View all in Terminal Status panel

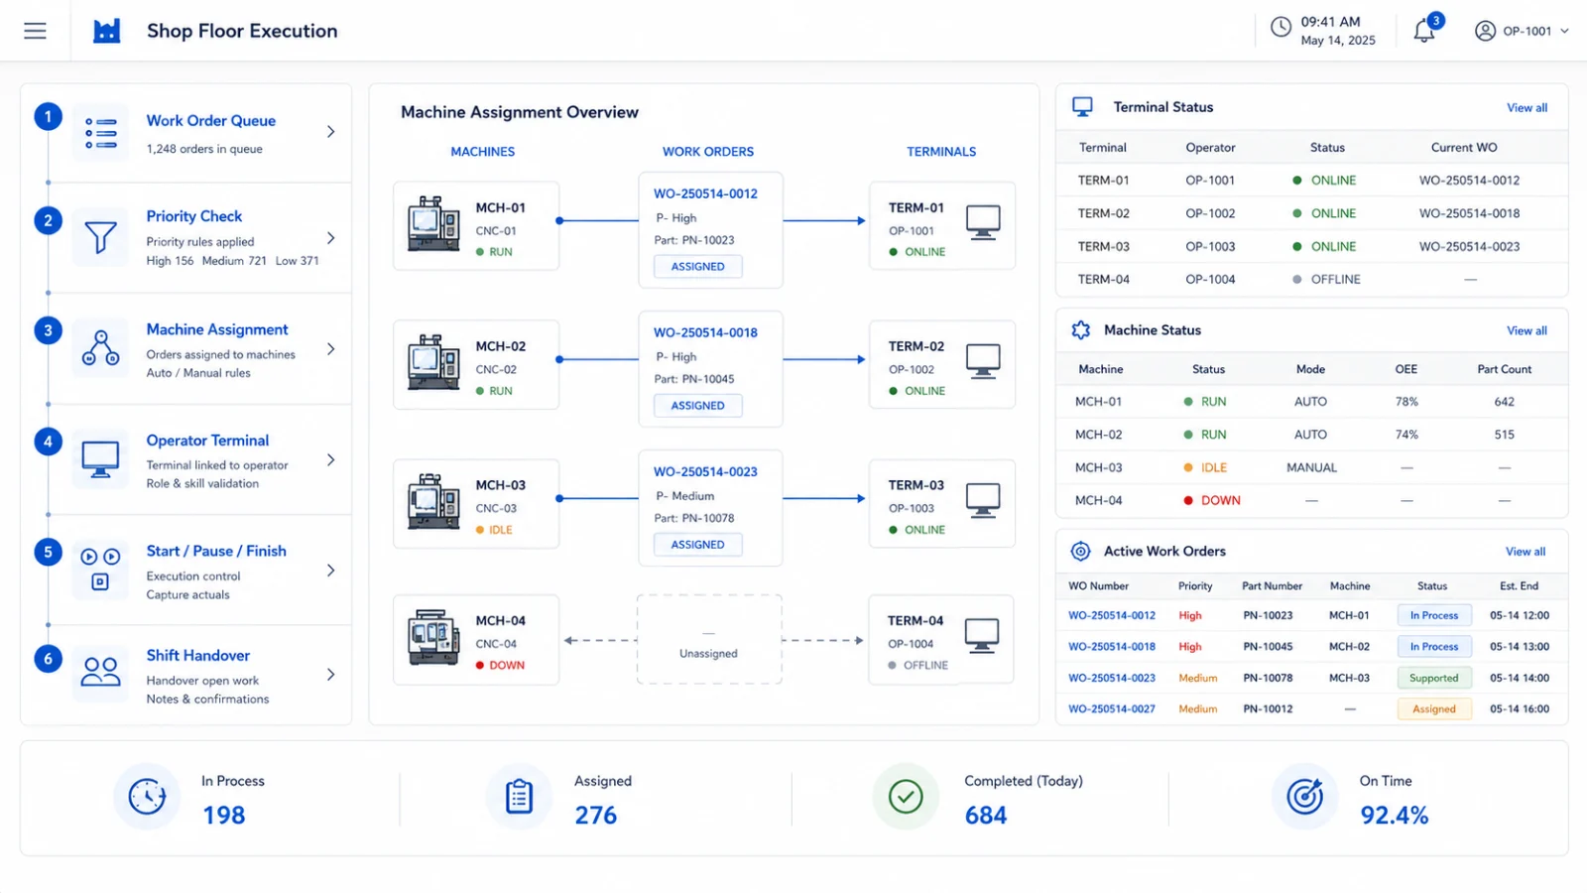click(x=1526, y=107)
